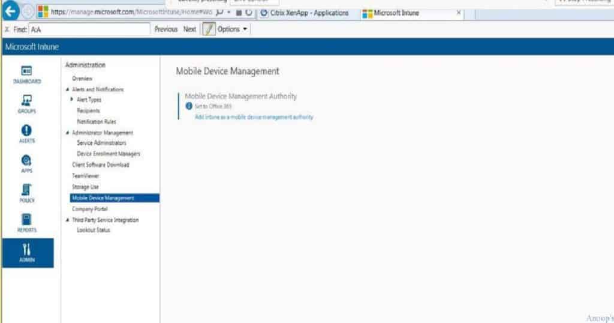Screen dimensions: 614x323
Task: Collapse the Alerts and Notifications node
Action: pos(67,89)
